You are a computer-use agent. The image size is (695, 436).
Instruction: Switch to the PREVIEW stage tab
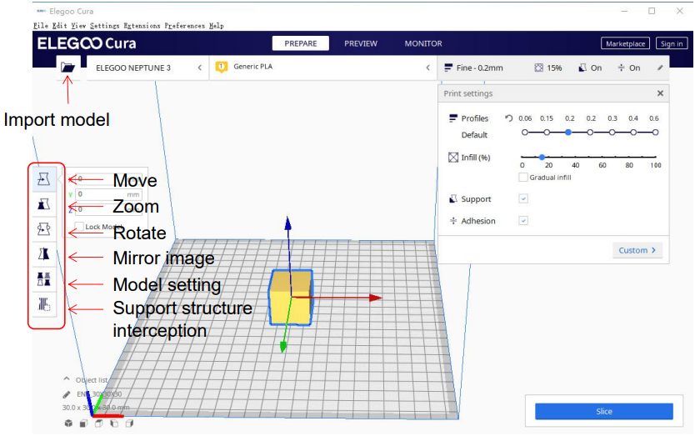(361, 43)
